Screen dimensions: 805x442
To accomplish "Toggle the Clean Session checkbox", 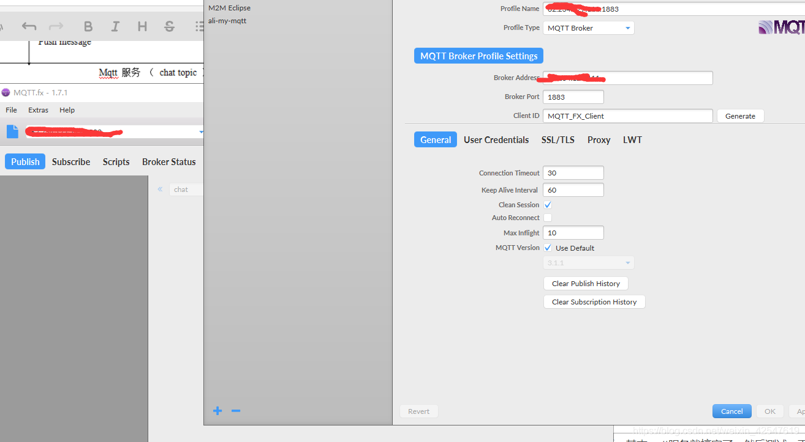I will [x=548, y=205].
